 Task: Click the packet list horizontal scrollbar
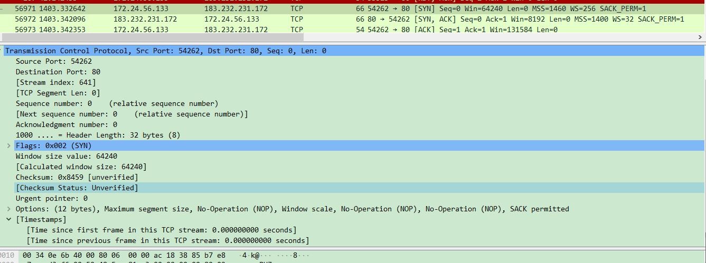click(x=349, y=38)
